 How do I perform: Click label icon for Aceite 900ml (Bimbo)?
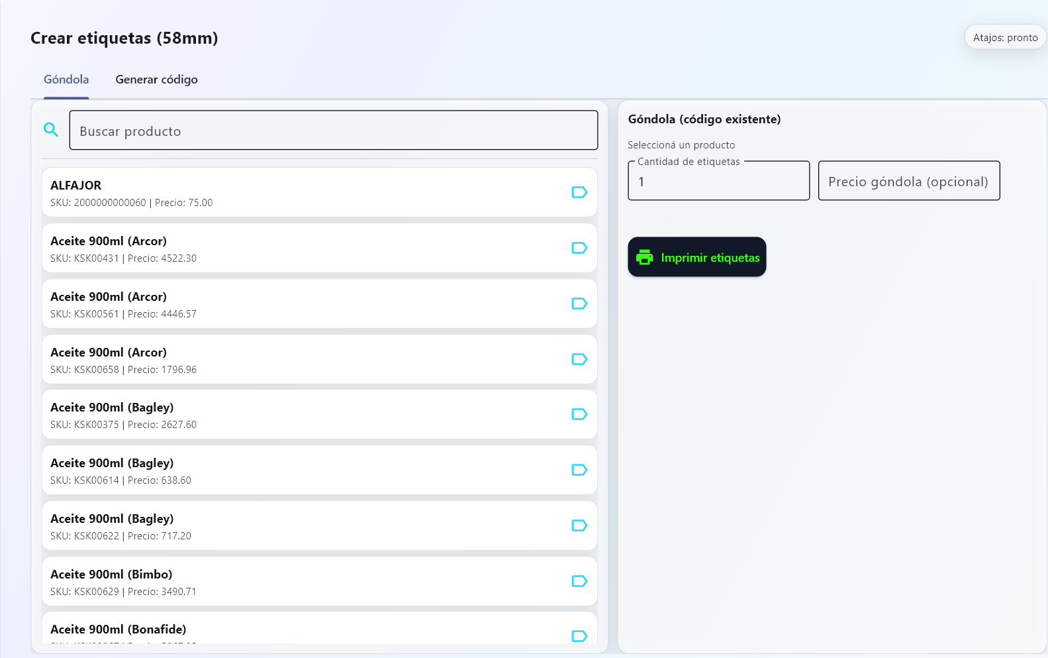[x=579, y=581]
